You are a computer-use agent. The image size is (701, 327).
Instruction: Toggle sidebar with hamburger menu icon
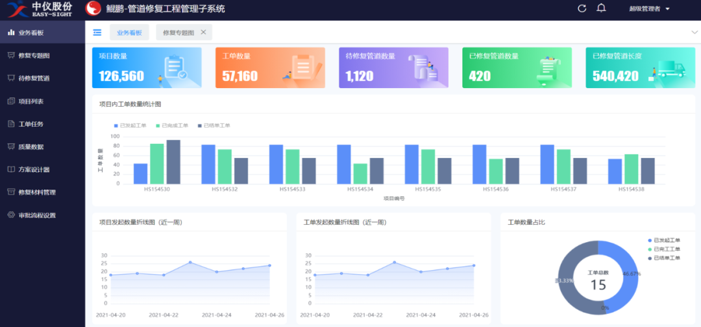point(97,32)
